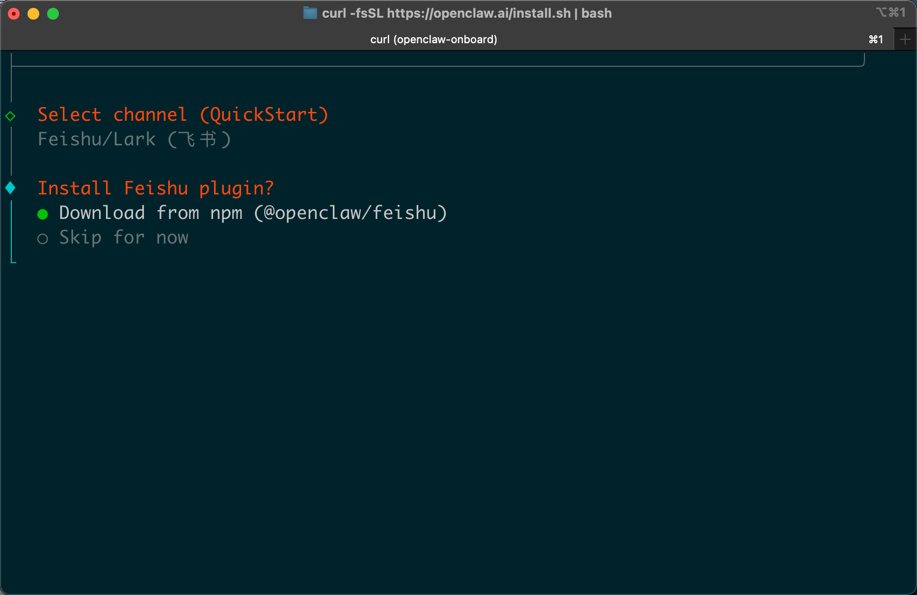The width and height of the screenshot is (917, 595).
Task: Click the Select channel (QuickStart) heading
Action: pos(183,115)
